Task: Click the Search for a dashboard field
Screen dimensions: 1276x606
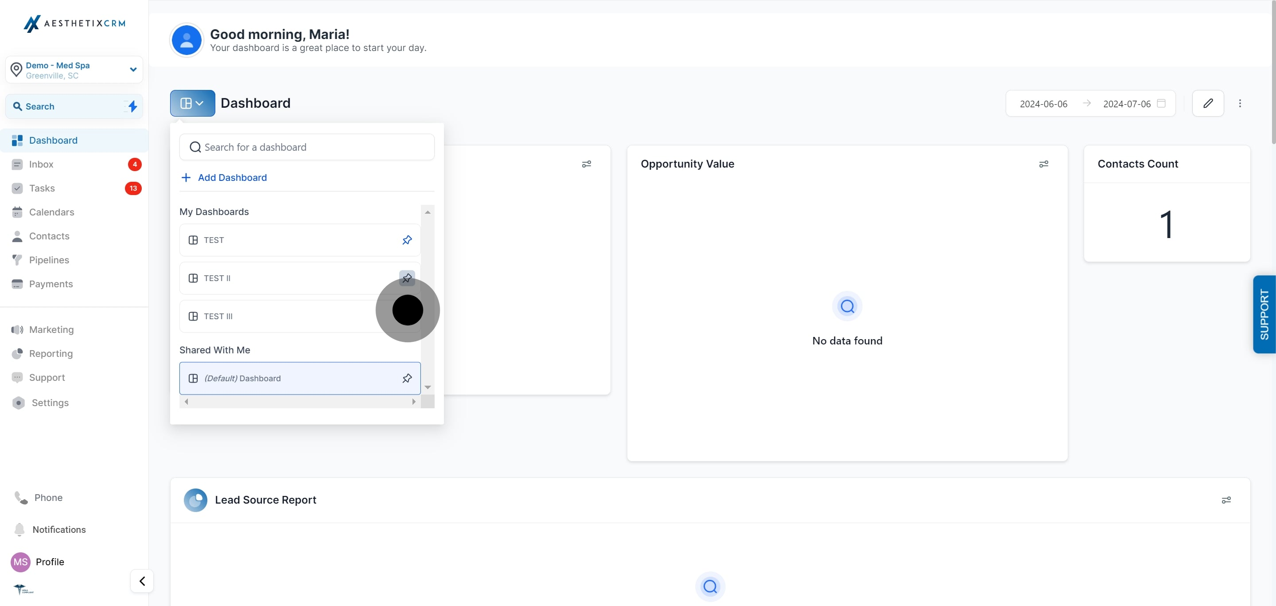Action: pyautogui.click(x=307, y=147)
